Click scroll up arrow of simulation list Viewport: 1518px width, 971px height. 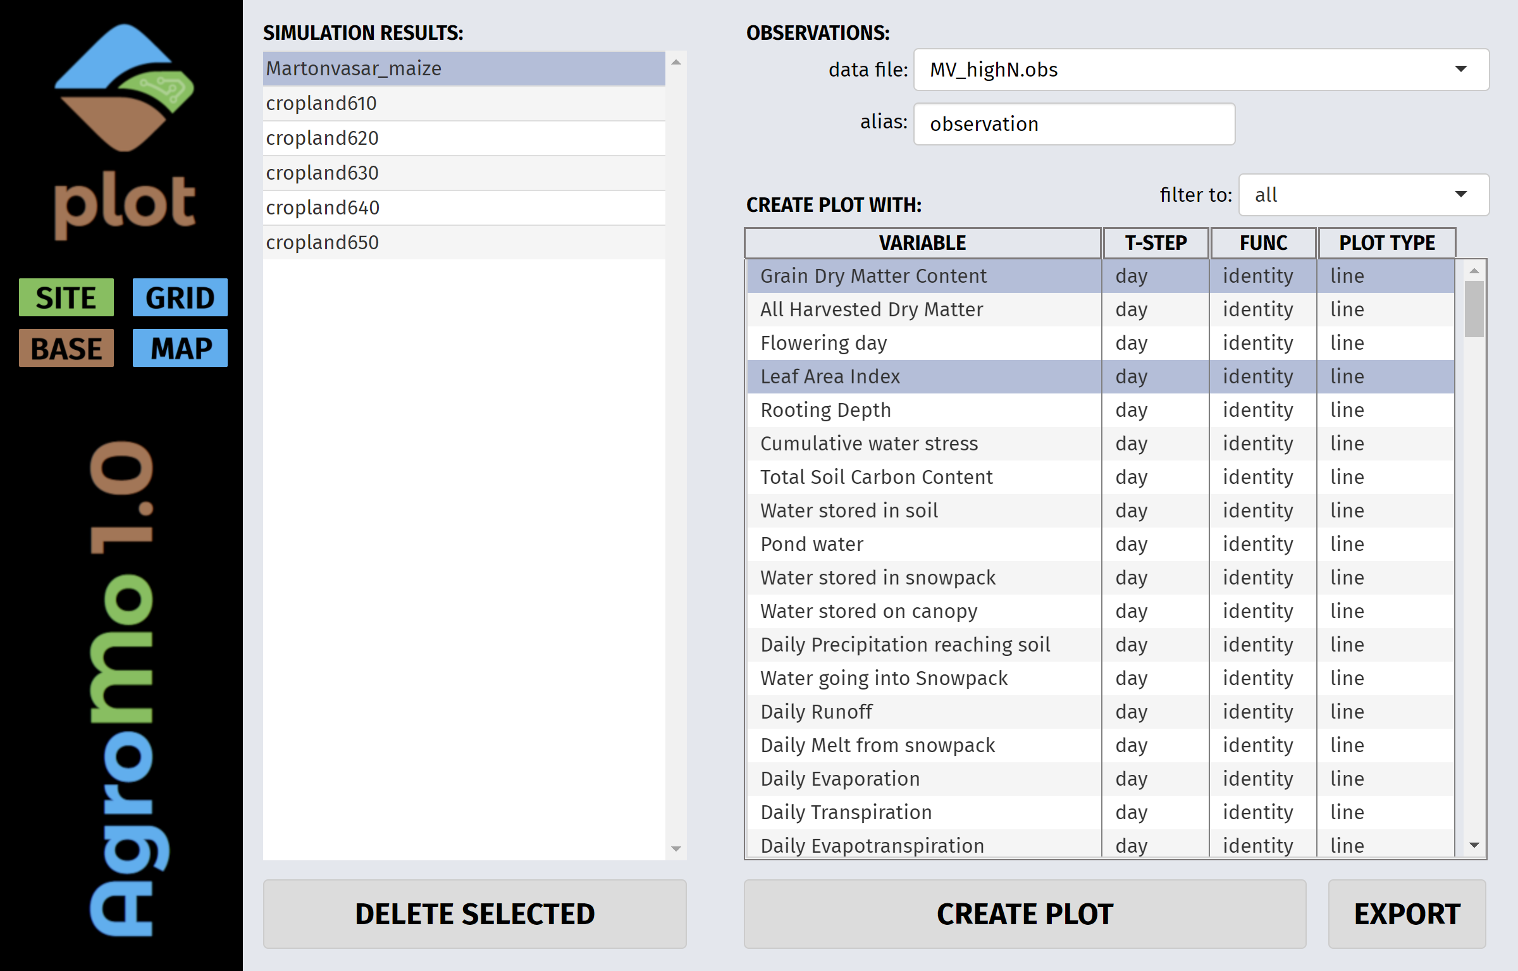pyautogui.click(x=676, y=62)
